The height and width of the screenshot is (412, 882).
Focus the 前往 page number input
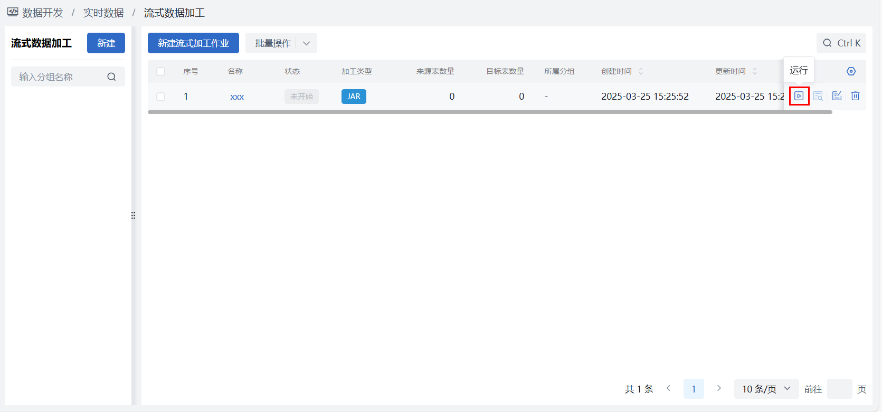tap(839, 389)
